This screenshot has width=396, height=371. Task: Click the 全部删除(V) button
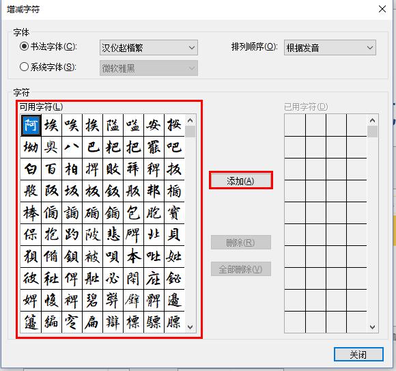click(x=241, y=269)
